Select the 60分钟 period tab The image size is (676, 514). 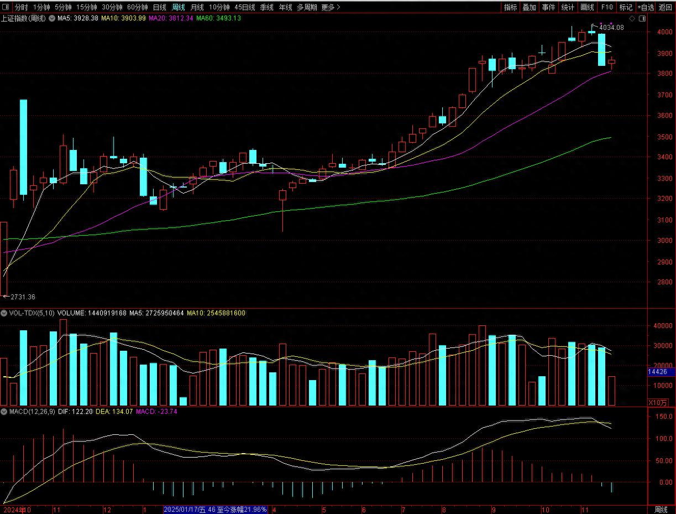(x=137, y=7)
